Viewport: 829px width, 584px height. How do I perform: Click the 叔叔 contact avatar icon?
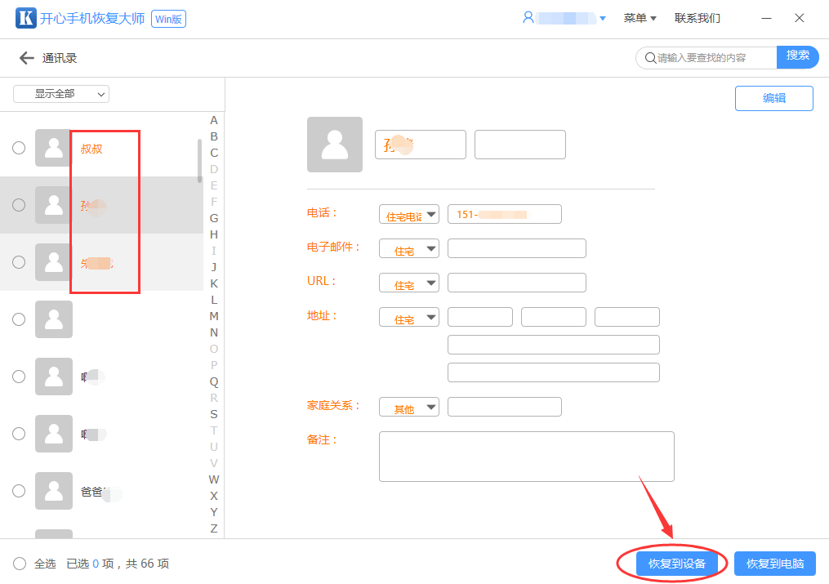point(54,148)
